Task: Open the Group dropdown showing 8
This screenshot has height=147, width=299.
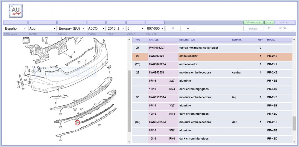Action: coord(135,28)
